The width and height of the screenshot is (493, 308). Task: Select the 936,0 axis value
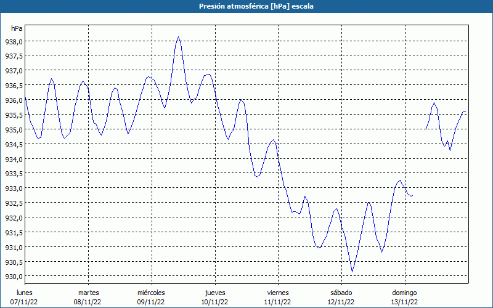point(14,100)
